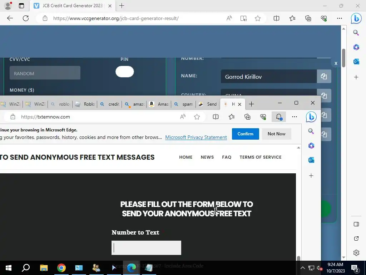Open Outlook in back window sidebar

click(356, 62)
